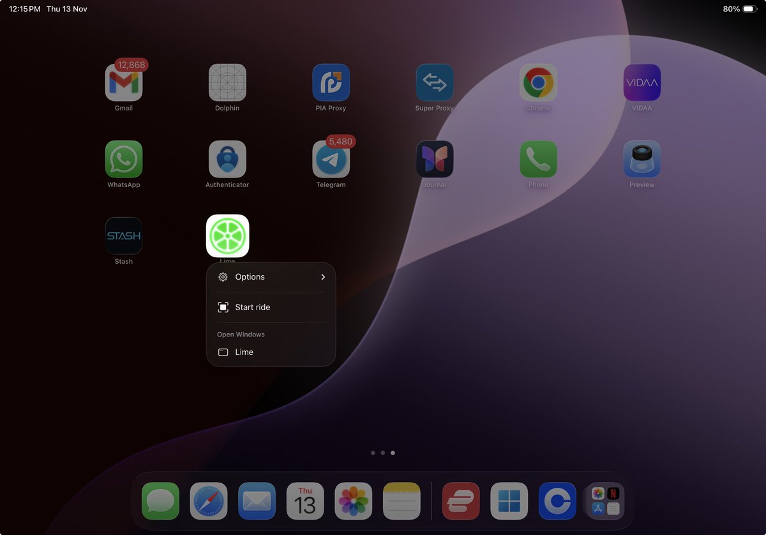766x535 pixels.
Task: Tap the highlighted Lime app icon
Action: point(228,236)
